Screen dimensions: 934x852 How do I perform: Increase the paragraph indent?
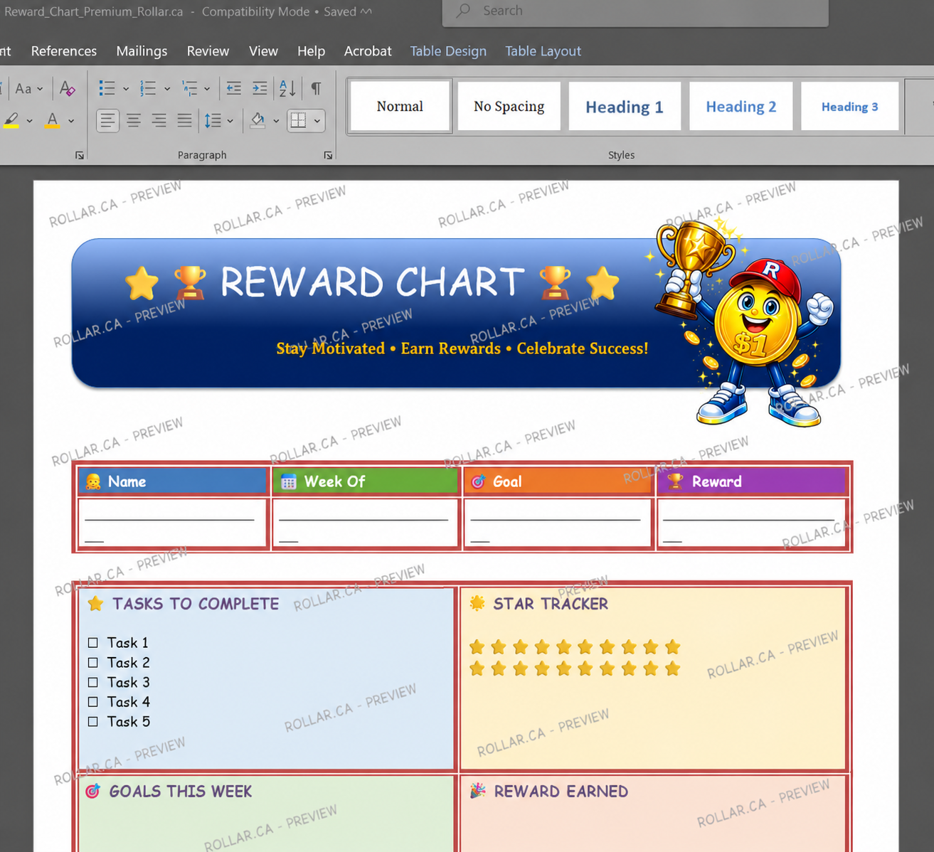(260, 88)
